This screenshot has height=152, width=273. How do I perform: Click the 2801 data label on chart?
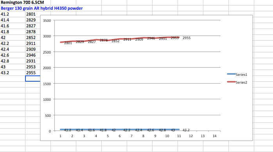(x=68, y=43)
